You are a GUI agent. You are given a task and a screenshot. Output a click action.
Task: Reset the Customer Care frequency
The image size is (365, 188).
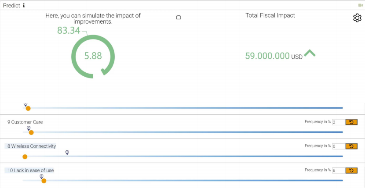pyautogui.click(x=351, y=122)
